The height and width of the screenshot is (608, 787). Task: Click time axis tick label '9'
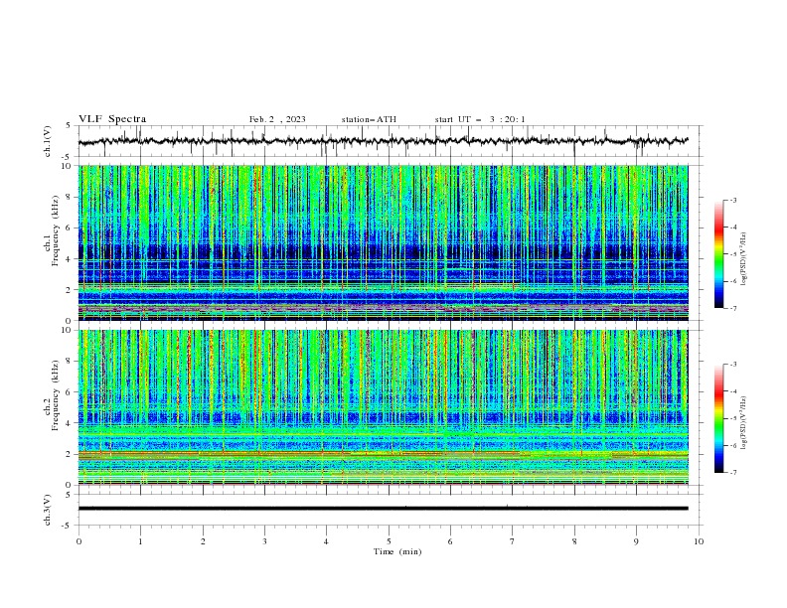click(636, 541)
